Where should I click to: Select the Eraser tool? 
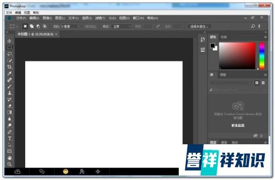(x=10, y=106)
